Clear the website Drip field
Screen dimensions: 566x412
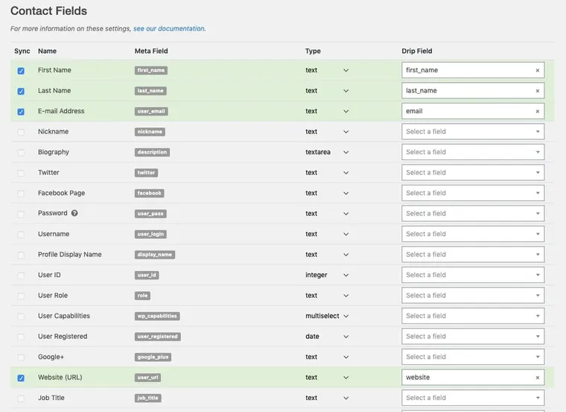tap(538, 378)
